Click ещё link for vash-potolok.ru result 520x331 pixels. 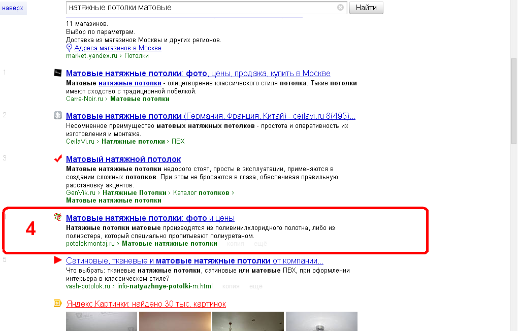click(256, 286)
